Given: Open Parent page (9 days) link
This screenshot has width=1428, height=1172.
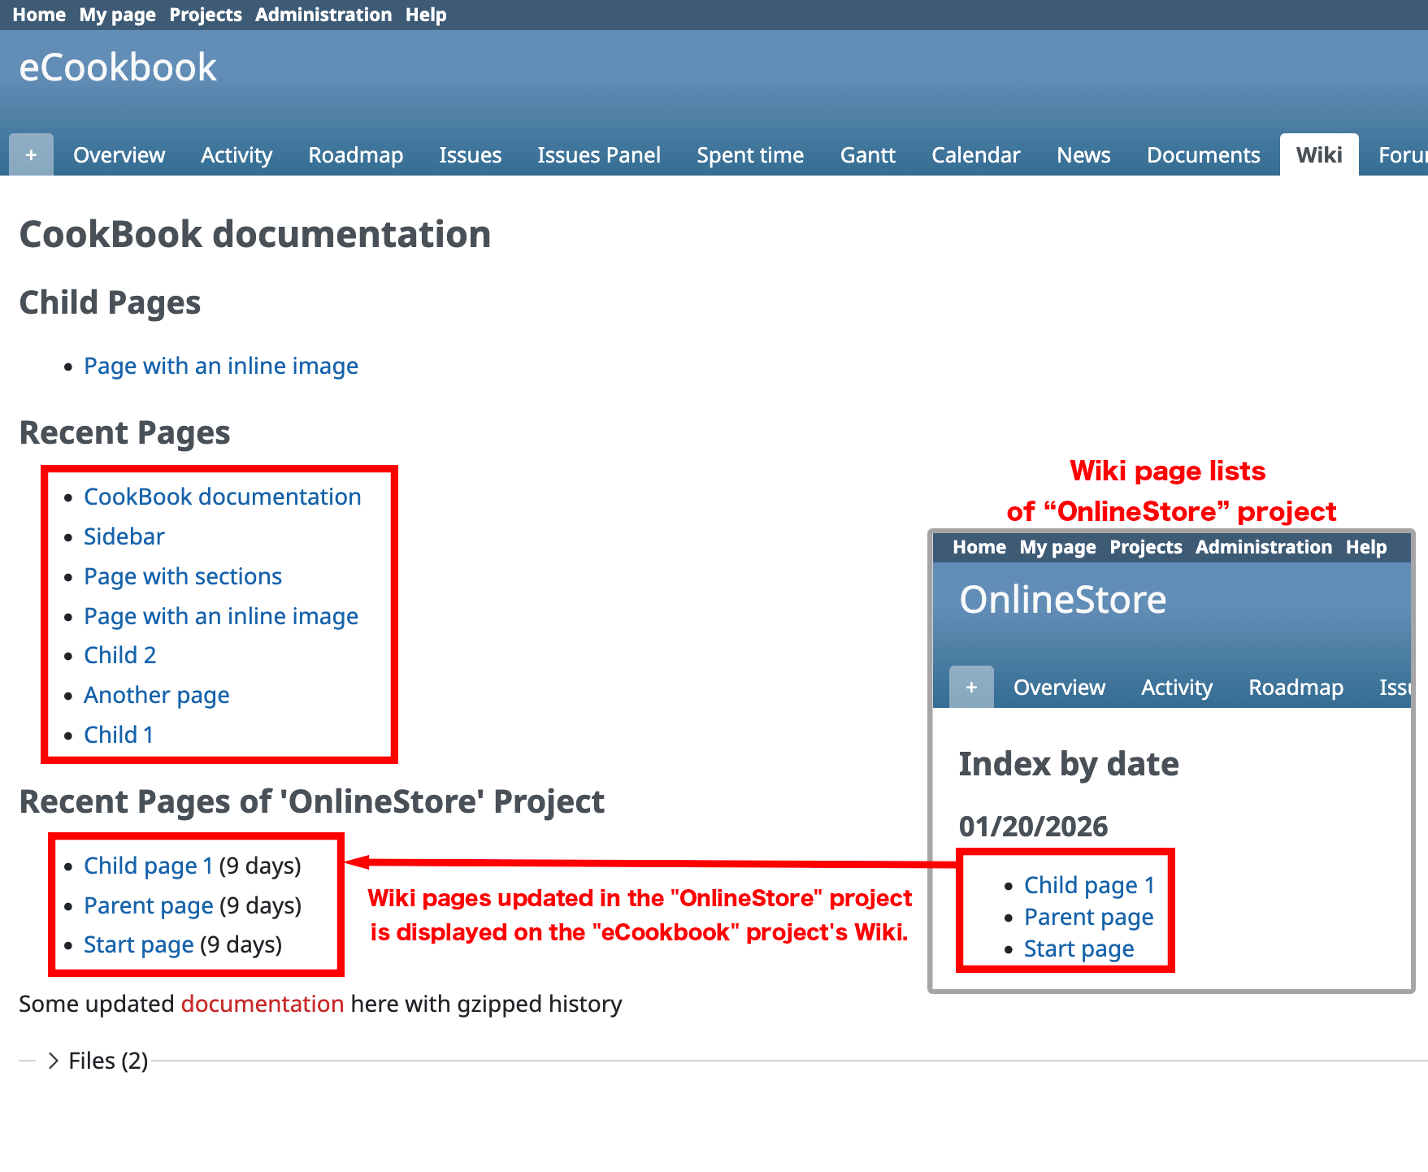Looking at the screenshot, I should (148, 905).
